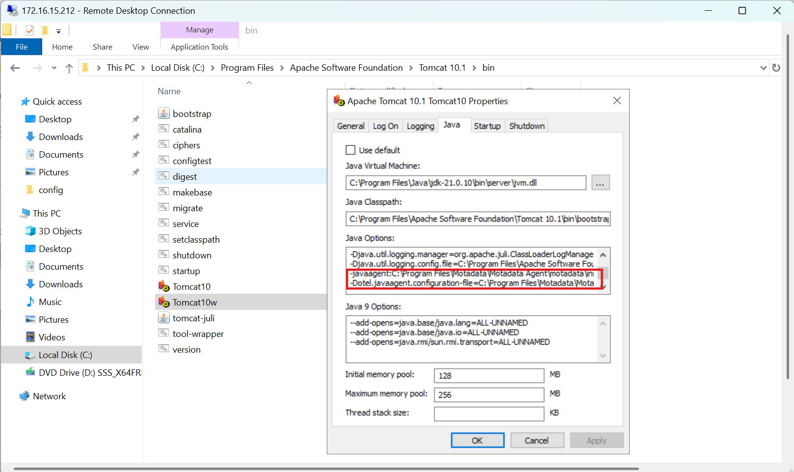The height and width of the screenshot is (472, 794).
Task: Open Customize Quick Access Toolbar dropdown
Action: (x=58, y=31)
